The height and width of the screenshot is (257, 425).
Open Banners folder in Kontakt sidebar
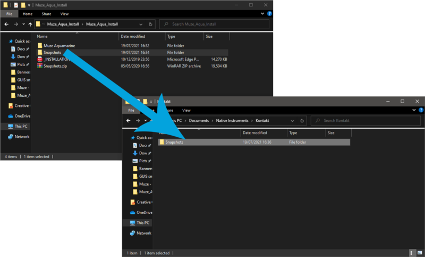click(142, 169)
